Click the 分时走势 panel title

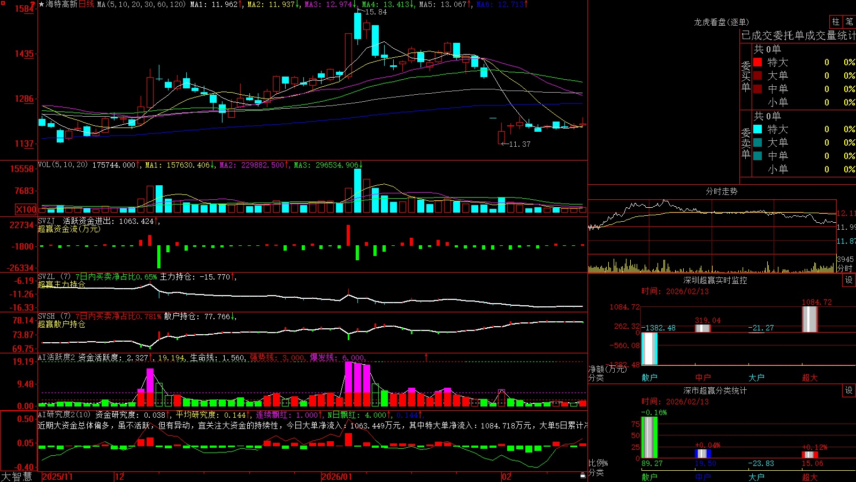pyautogui.click(x=721, y=191)
